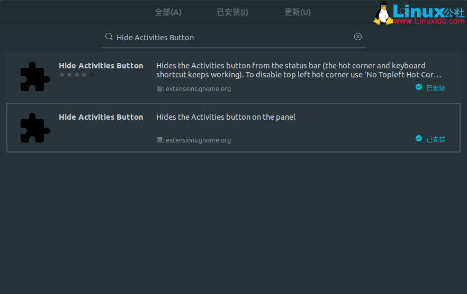Focus the search field text 'Hide Activities Button'
The image size is (467, 294).
pyautogui.click(x=155, y=38)
